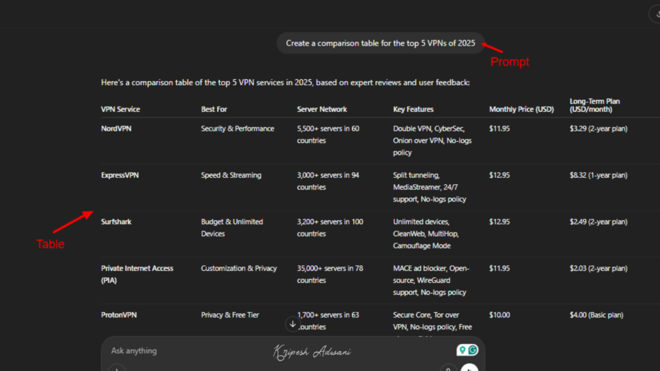Select the prompt bubble about top 5 VPNs
Viewport: 660px width, 371px height.
pyautogui.click(x=380, y=43)
